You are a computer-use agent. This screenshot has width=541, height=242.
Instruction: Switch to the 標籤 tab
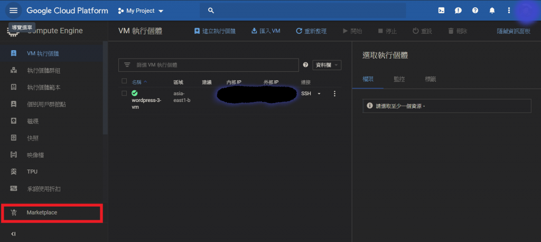click(431, 79)
